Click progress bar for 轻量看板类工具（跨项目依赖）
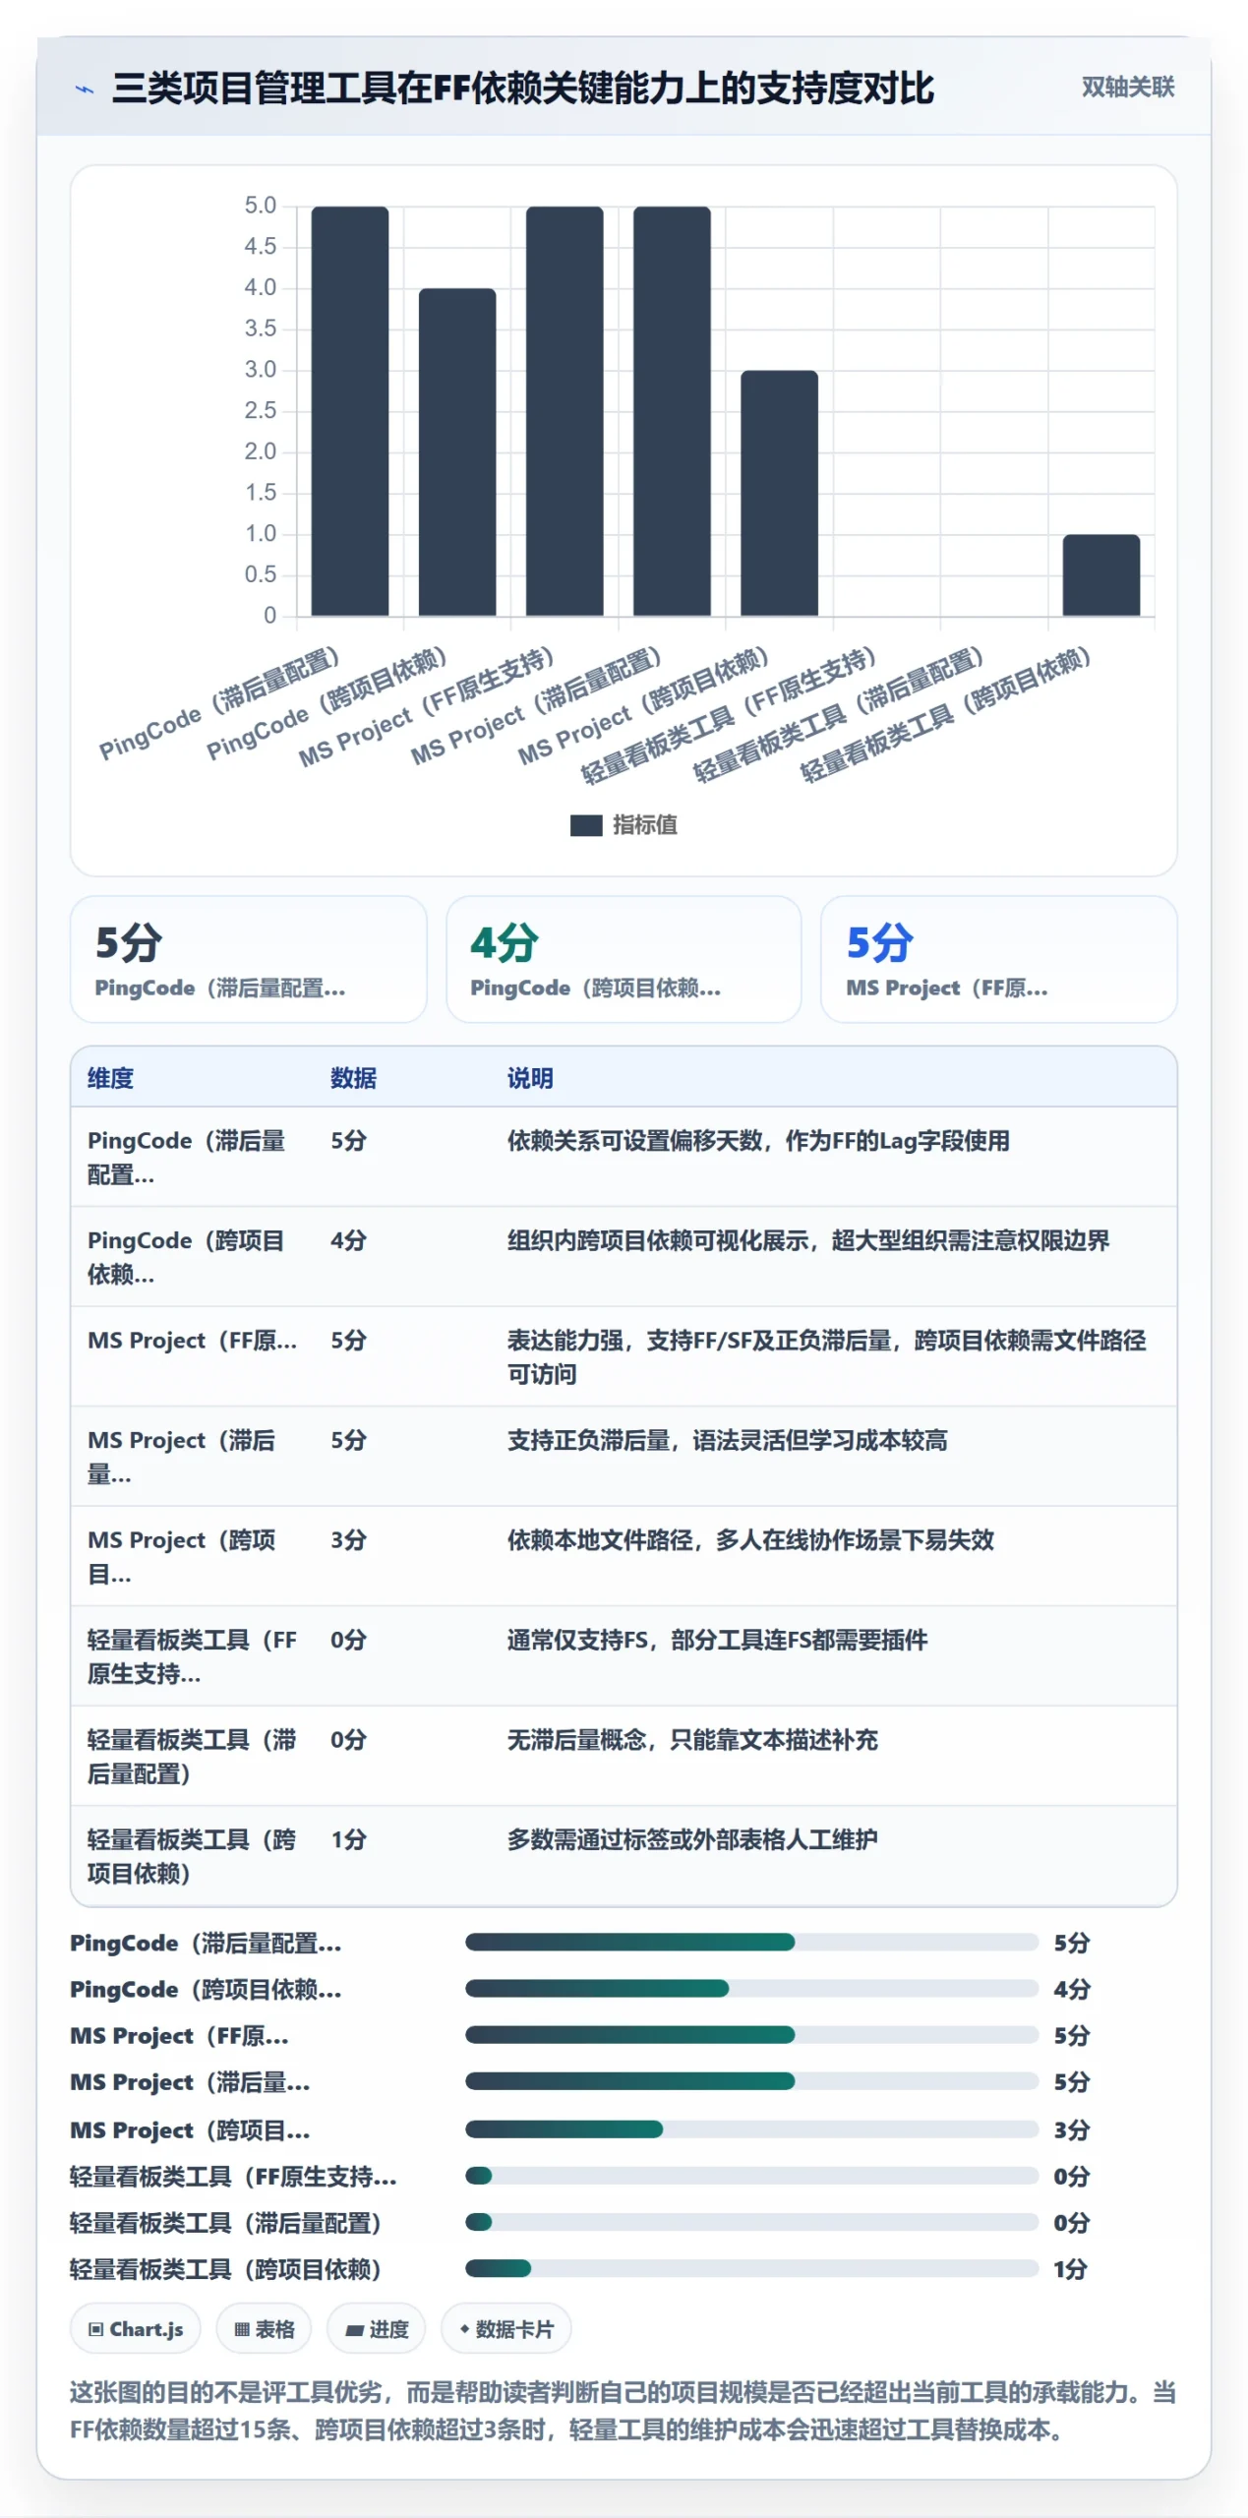The height and width of the screenshot is (2518, 1248). click(x=751, y=2268)
